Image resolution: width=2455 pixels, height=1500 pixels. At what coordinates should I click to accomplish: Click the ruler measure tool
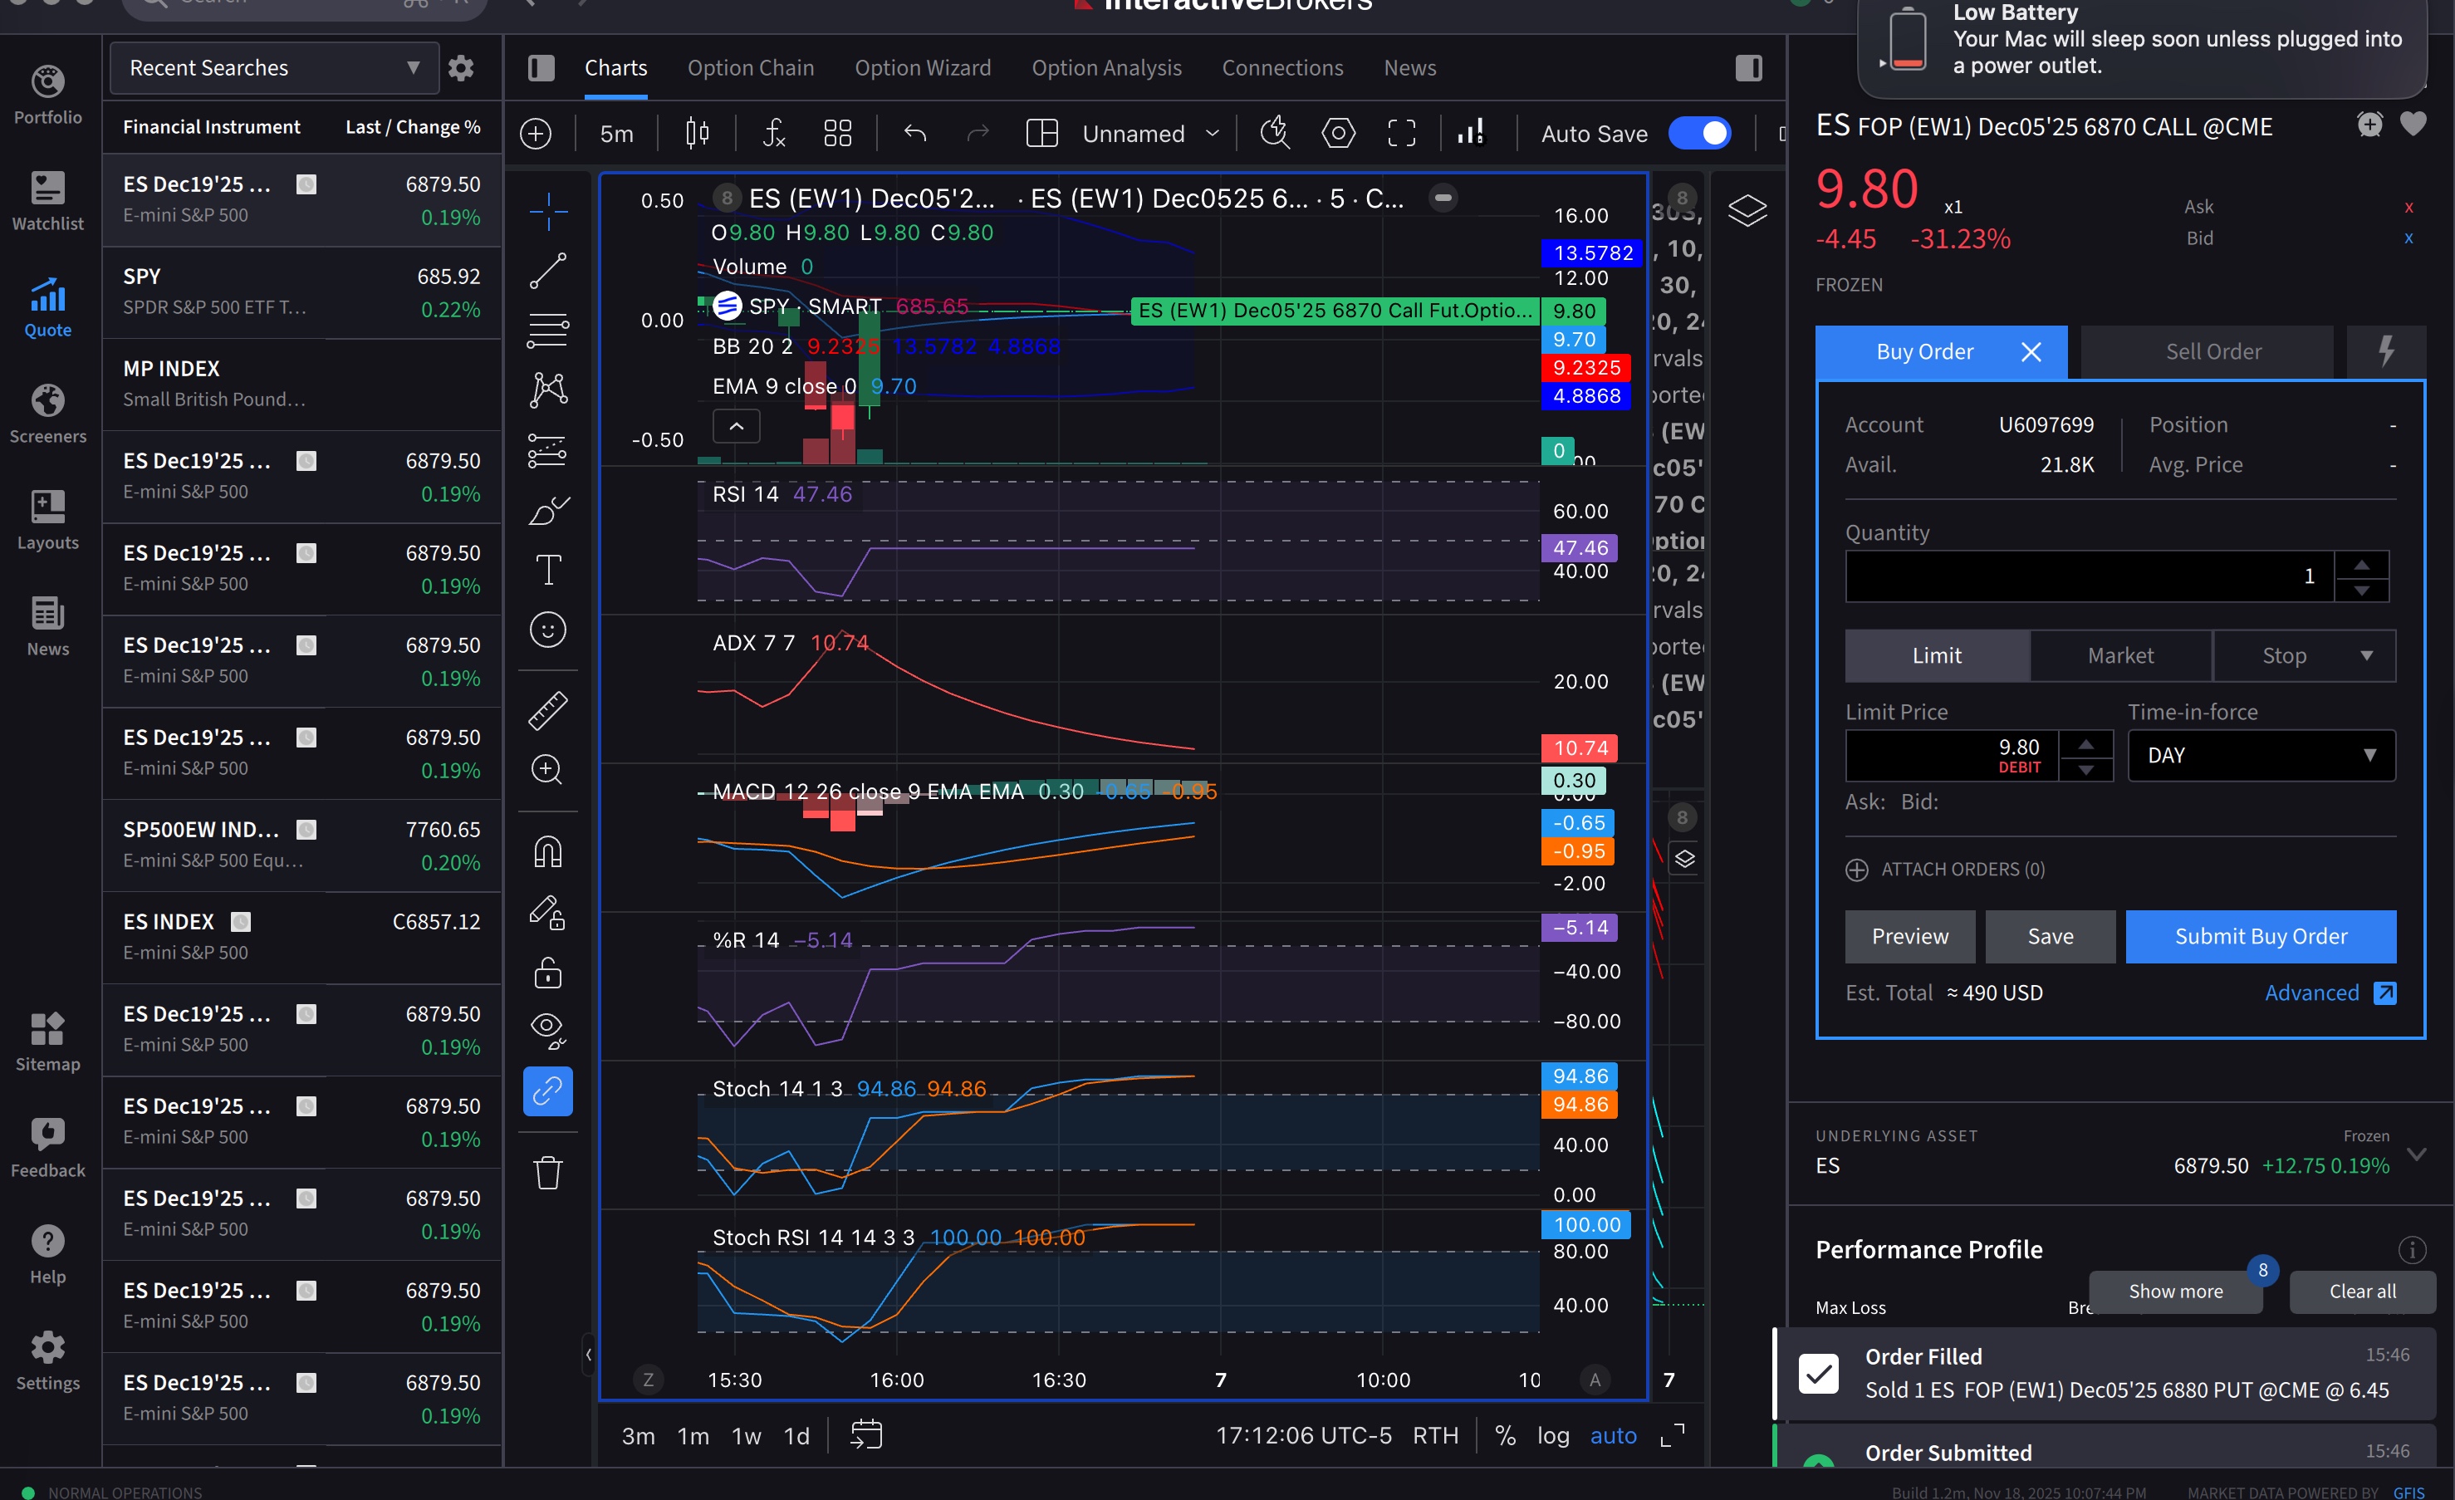point(548,709)
